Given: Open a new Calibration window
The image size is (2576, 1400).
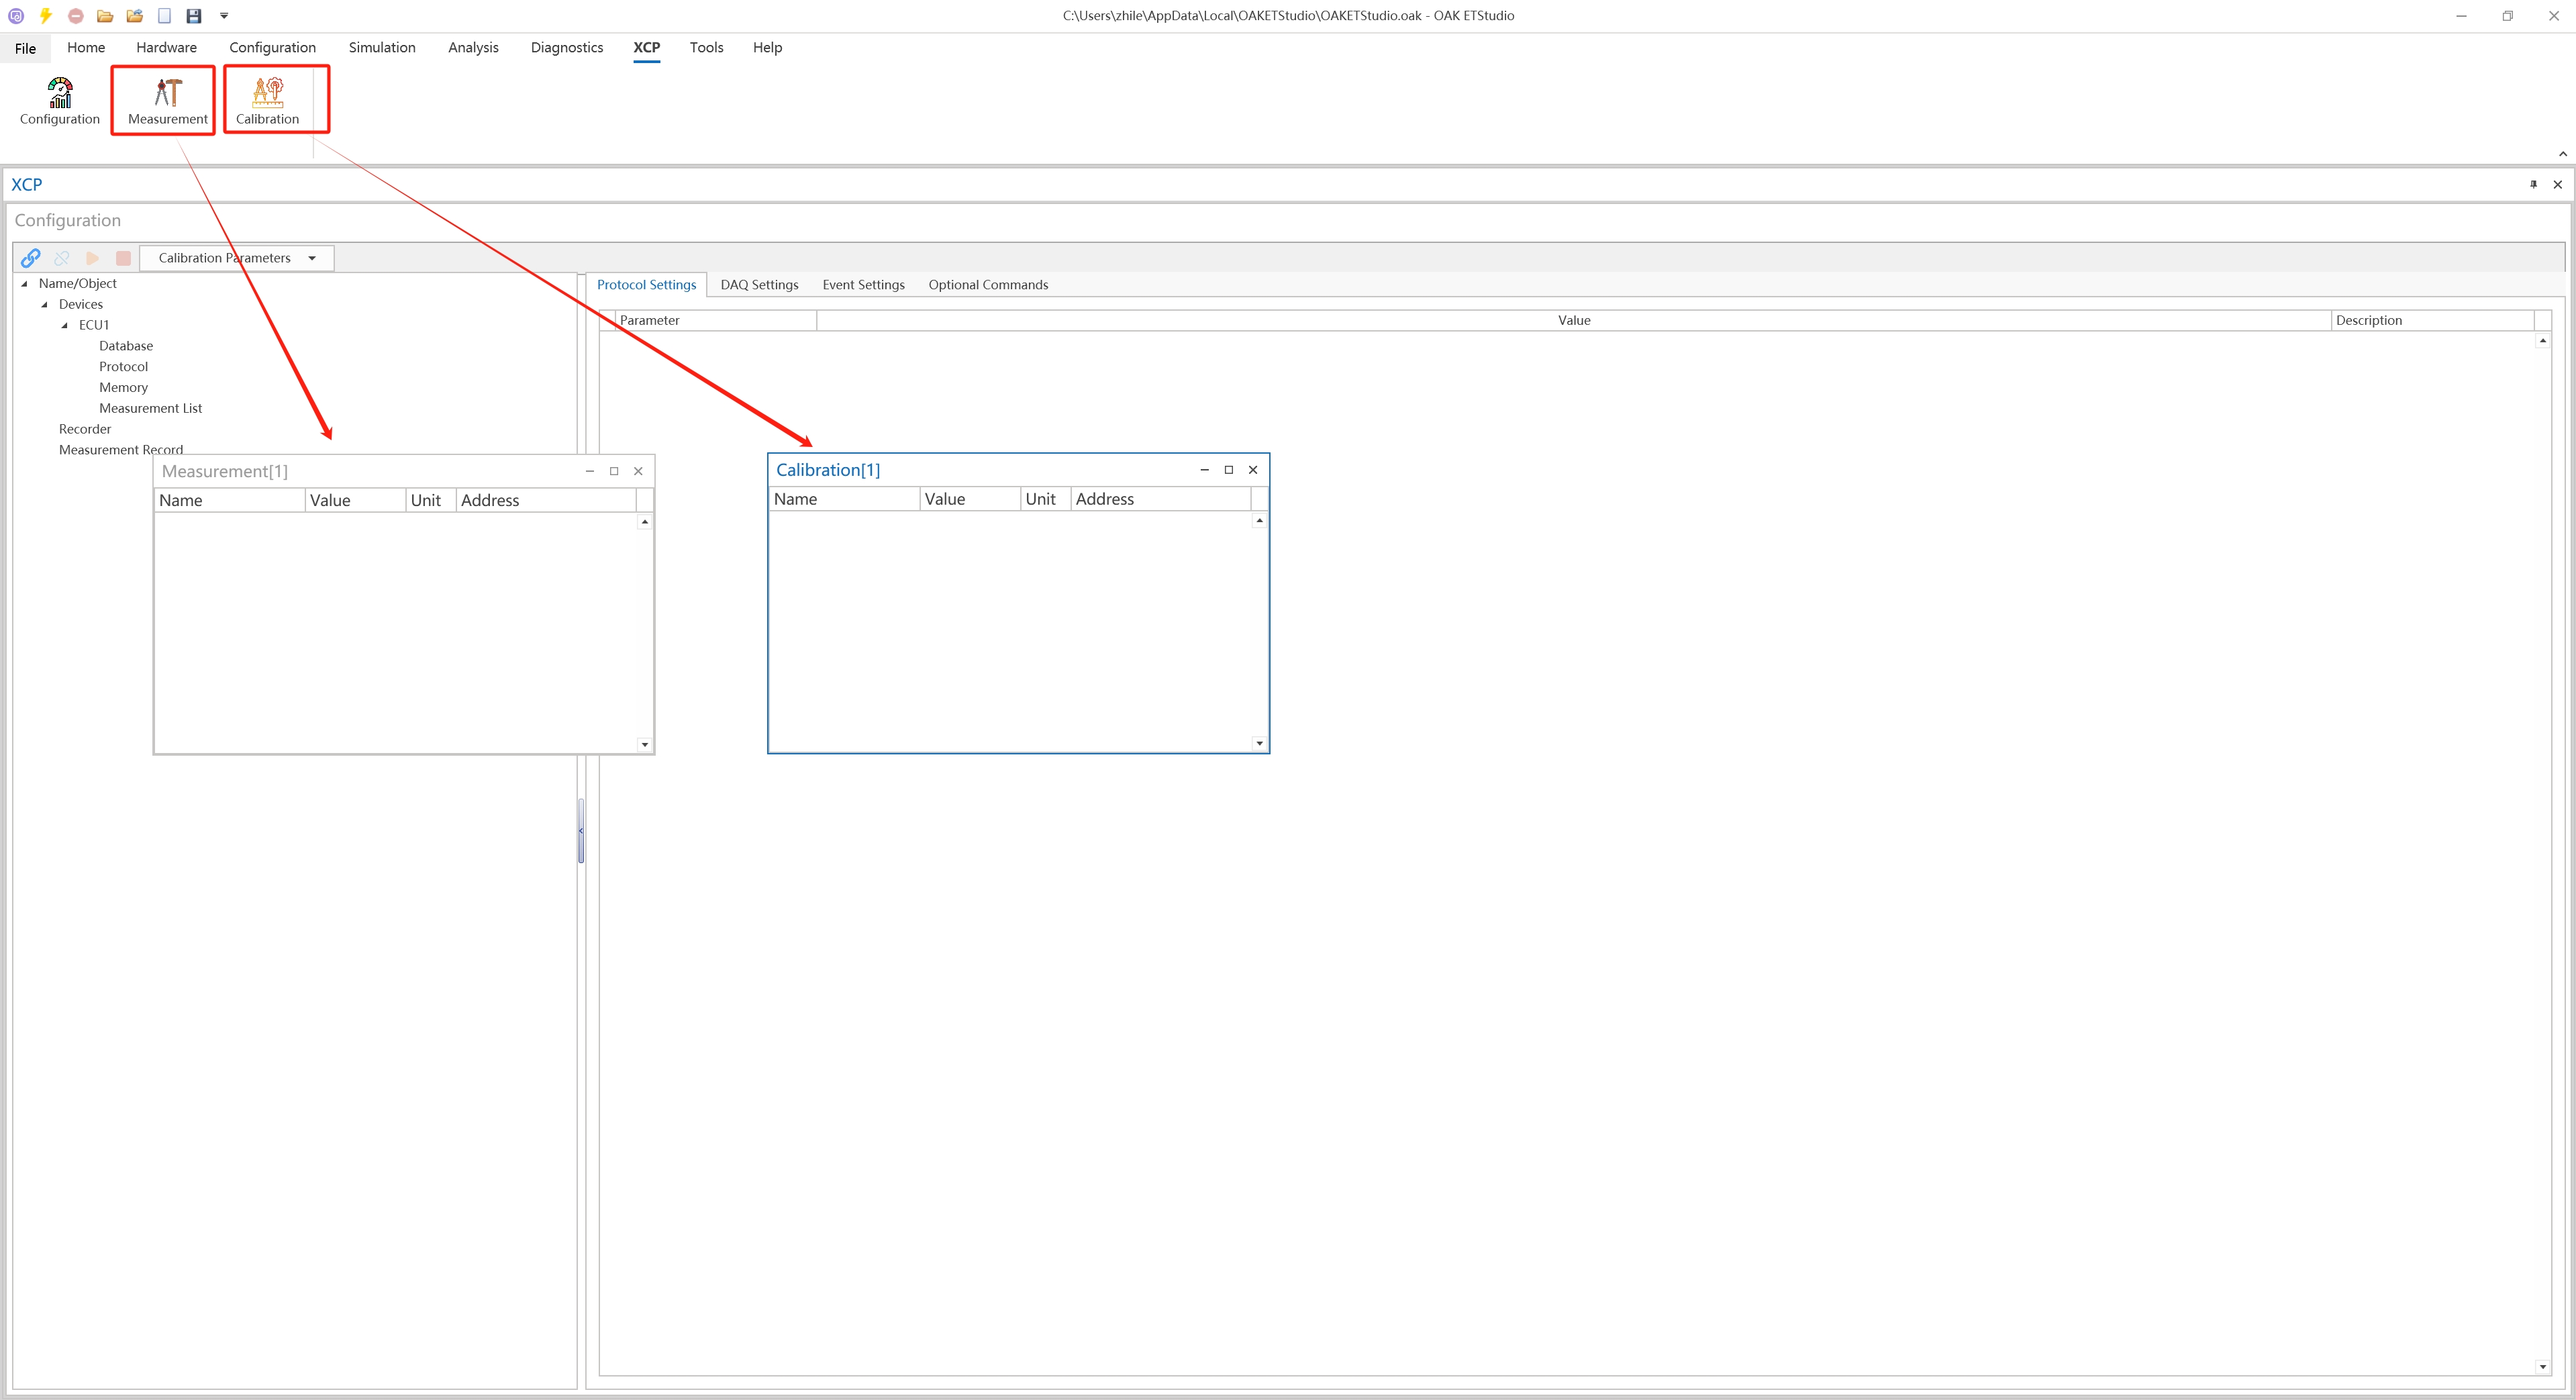Looking at the screenshot, I should click(267, 101).
